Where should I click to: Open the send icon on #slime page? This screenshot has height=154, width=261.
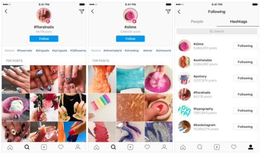(x=168, y=11)
